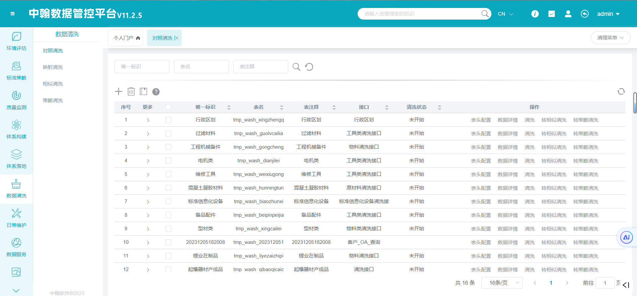The width and height of the screenshot is (637, 296).
Task: Focus the 表名 filter input
Action: [201, 67]
